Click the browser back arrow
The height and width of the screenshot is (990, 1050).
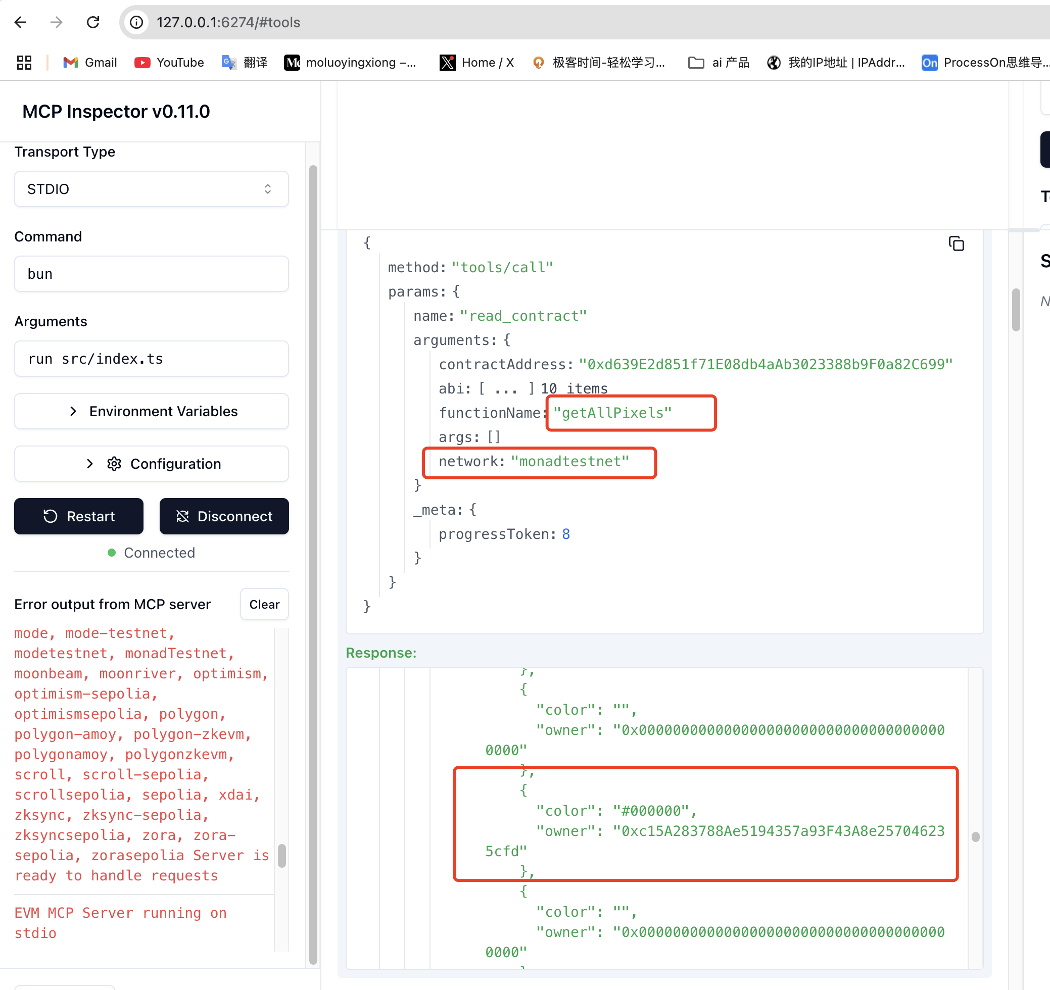pyautogui.click(x=21, y=22)
